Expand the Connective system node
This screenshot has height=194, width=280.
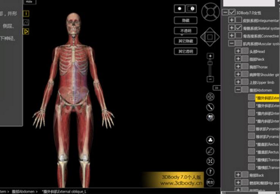click(231, 36)
